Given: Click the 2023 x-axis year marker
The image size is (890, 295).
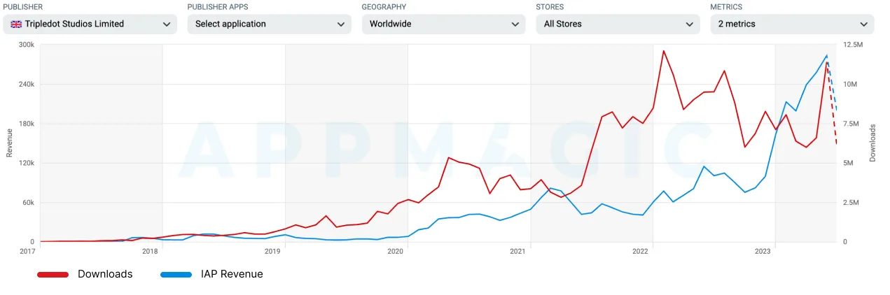Looking at the screenshot, I should point(762,250).
